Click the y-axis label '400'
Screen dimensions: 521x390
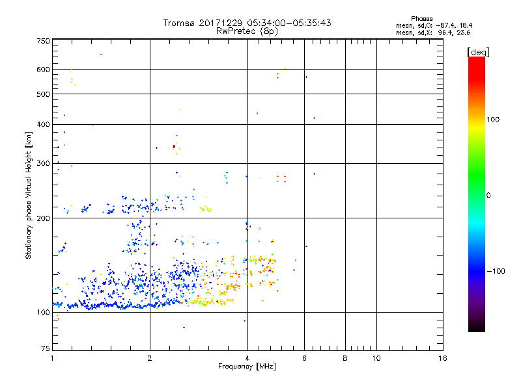click(43, 124)
